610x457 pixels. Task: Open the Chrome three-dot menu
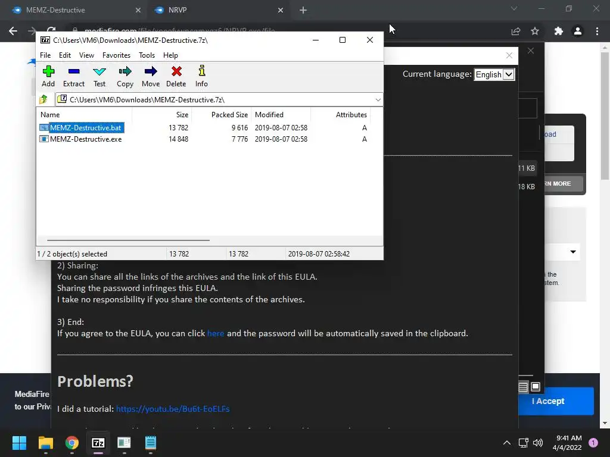pos(597,31)
